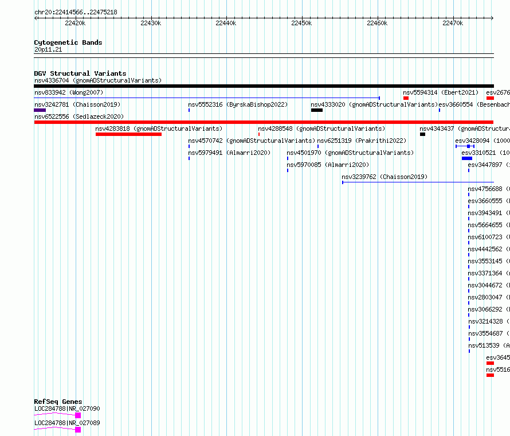Select the nsv4333020 gnomAD variant label

374,104
